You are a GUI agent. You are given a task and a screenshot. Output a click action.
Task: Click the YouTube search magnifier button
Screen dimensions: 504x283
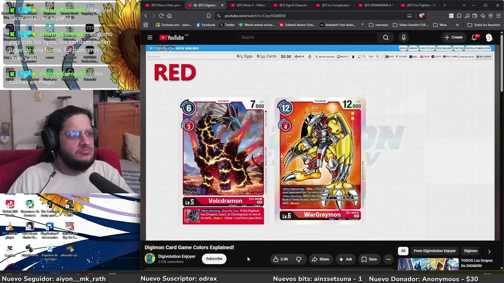[x=386, y=37]
